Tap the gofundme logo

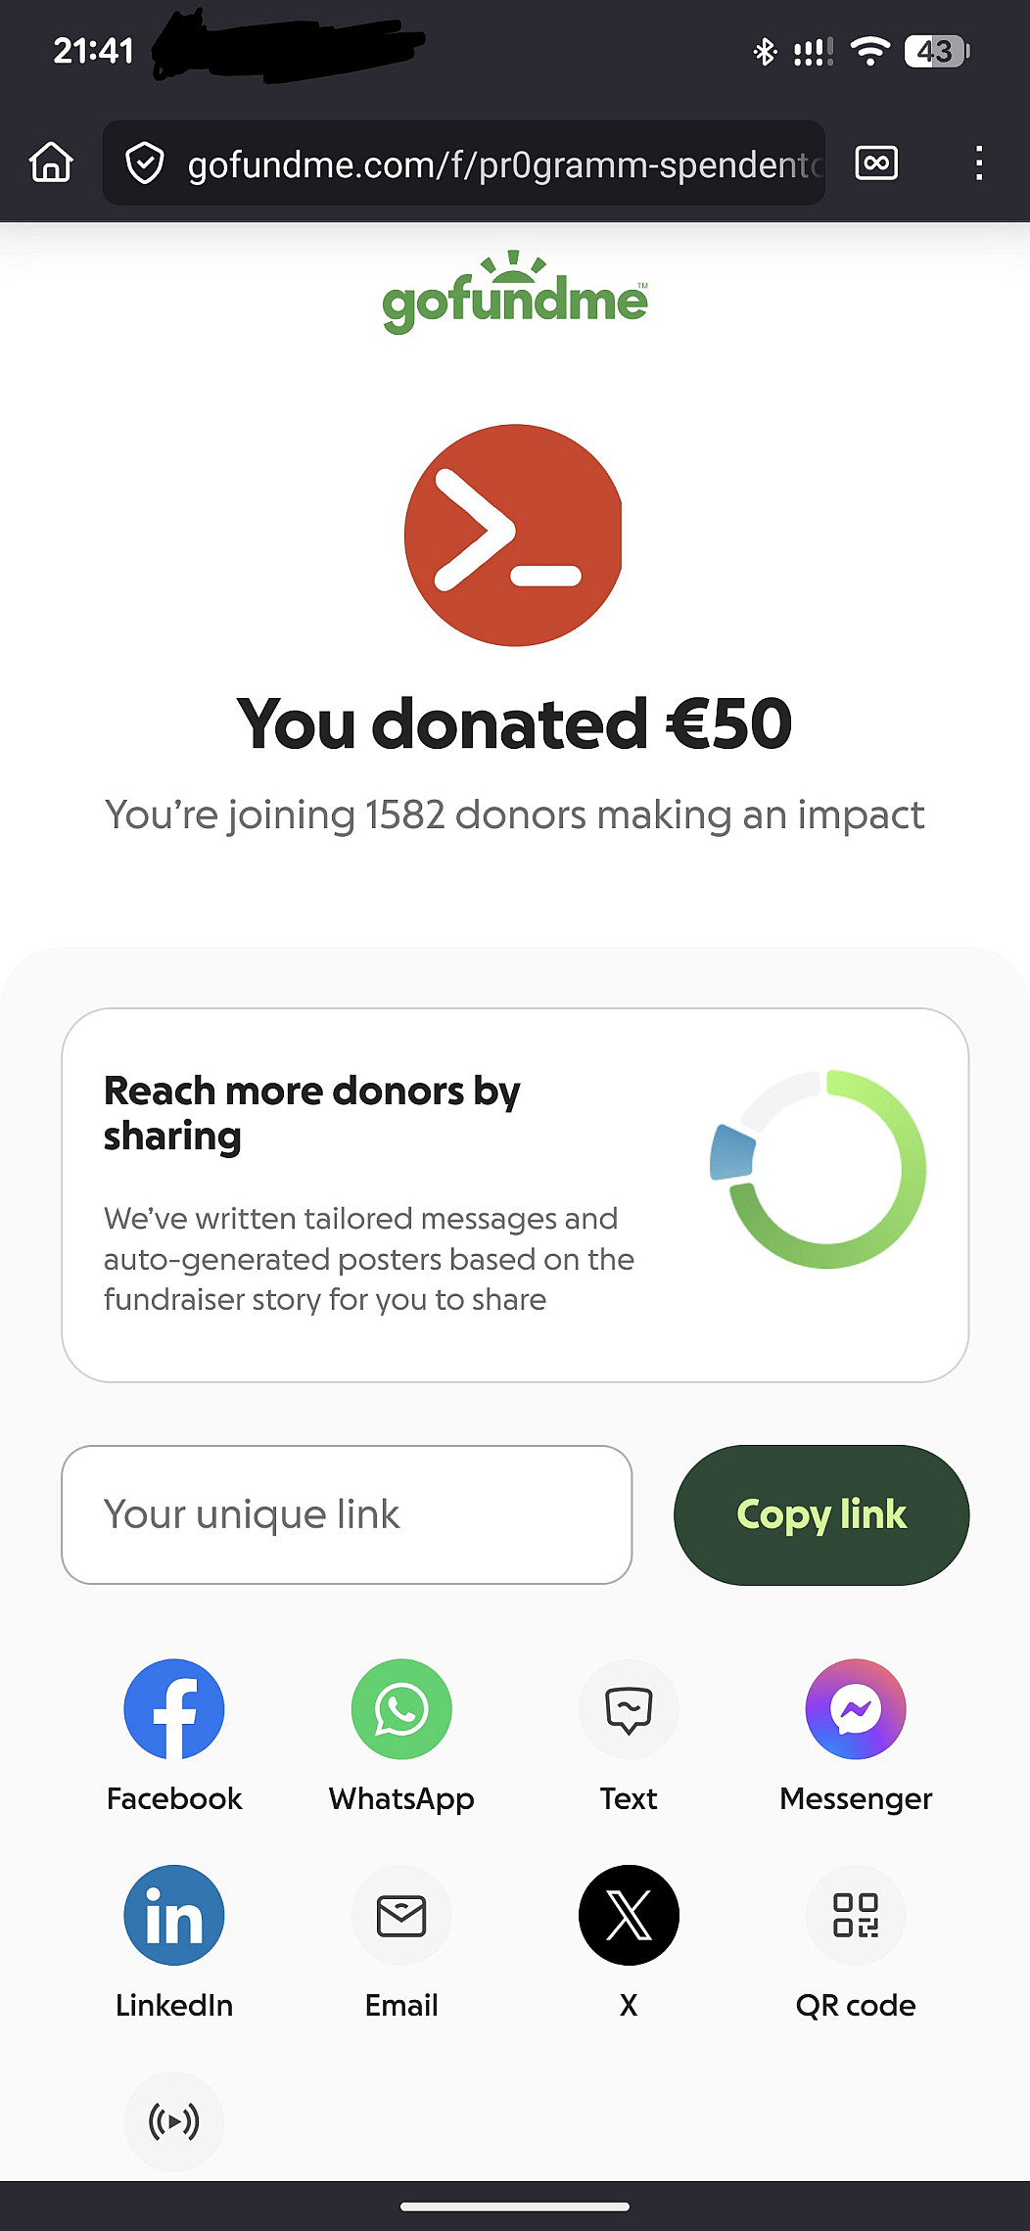pyautogui.click(x=515, y=294)
